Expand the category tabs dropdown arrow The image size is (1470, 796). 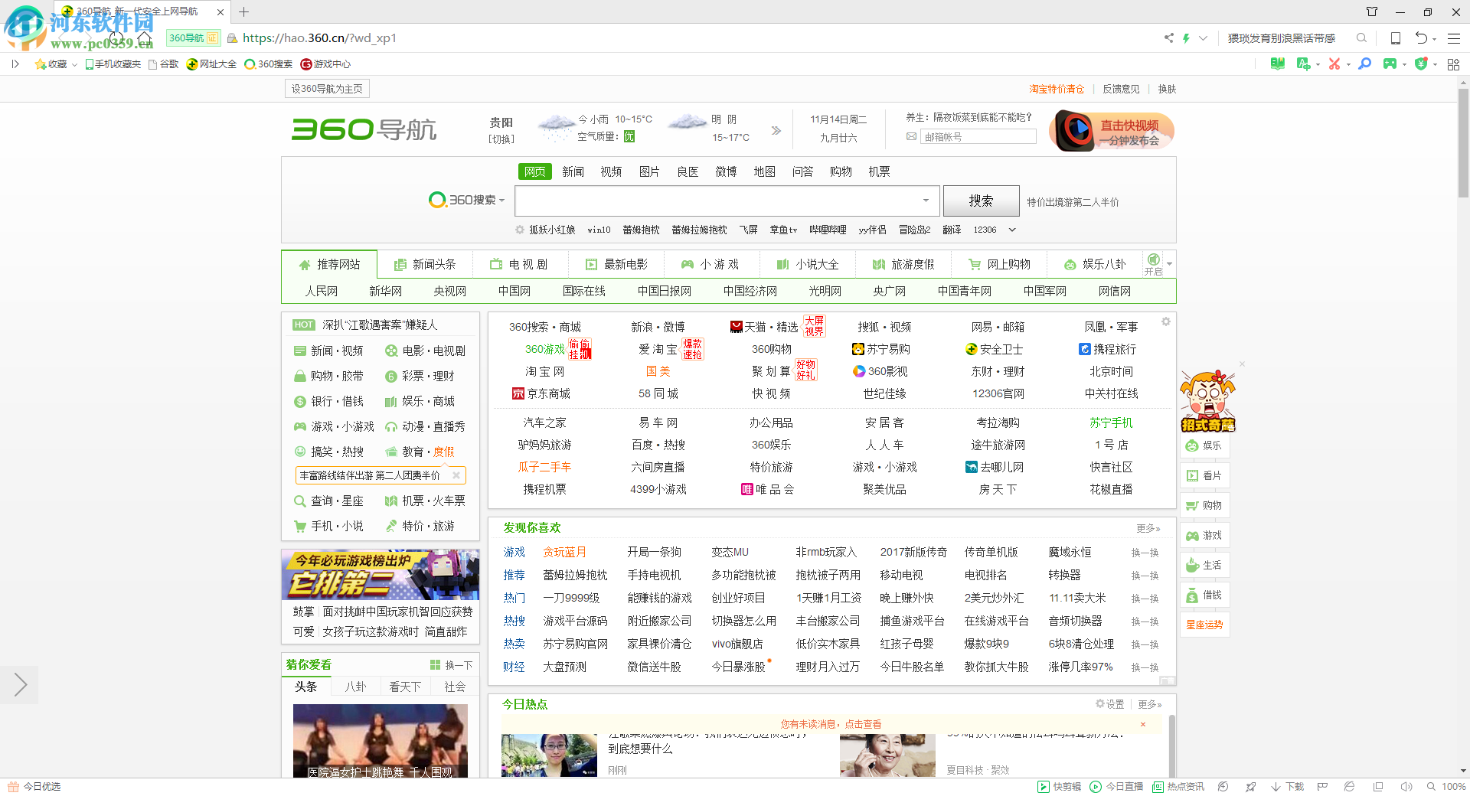click(x=1169, y=264)
